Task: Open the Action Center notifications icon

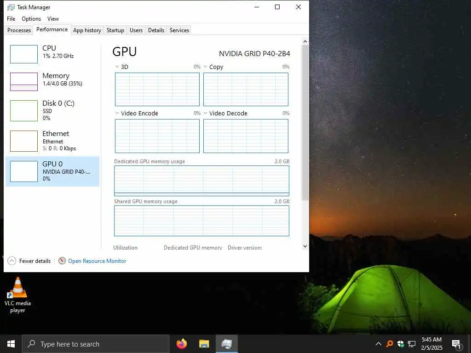Action: [x=456, y=344]
